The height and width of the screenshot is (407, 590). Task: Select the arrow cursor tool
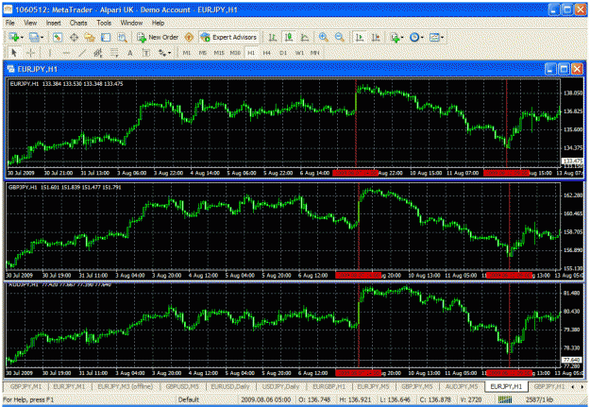click(x=15, y=53)
